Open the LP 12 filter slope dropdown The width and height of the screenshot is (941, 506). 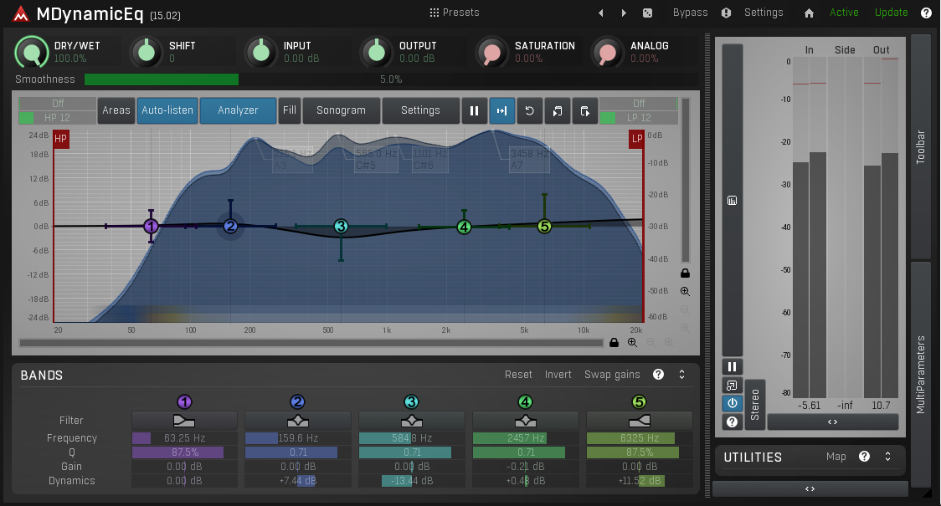pos(639,117)
